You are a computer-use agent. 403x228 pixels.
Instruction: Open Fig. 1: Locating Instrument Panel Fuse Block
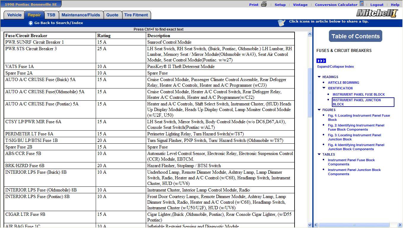(x=359, y=118)
